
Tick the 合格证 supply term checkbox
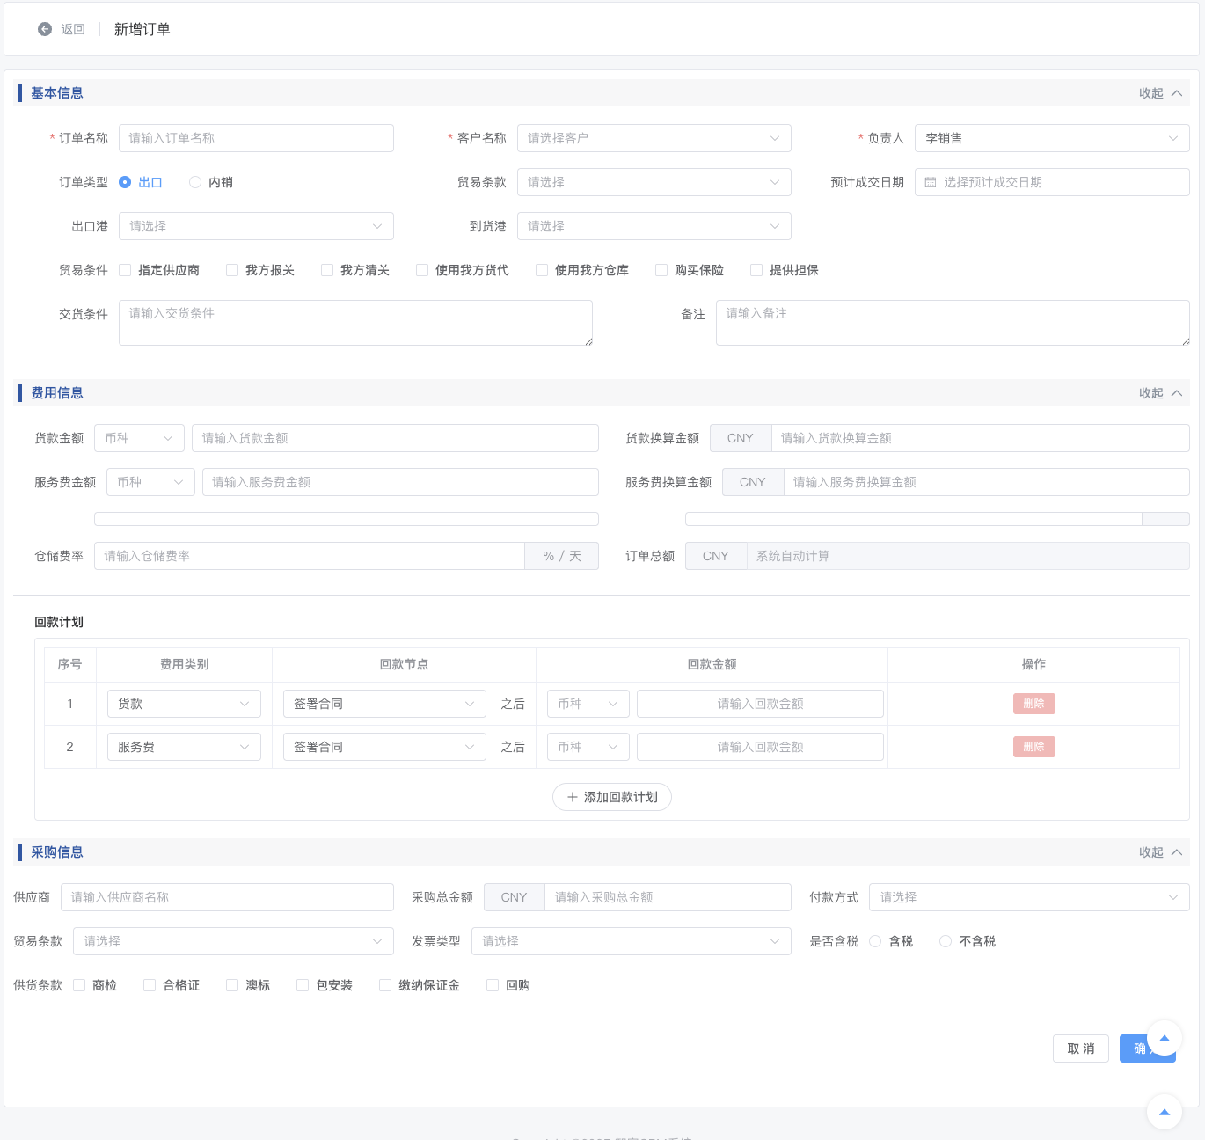(x=150, y=985)
